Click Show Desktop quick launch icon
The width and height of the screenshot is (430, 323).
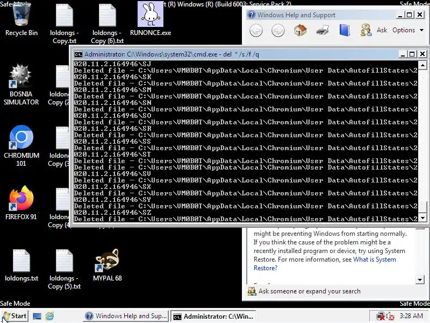click(37, 316)
